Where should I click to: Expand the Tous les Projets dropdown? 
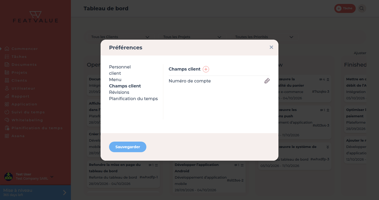[x=192, y=37]
